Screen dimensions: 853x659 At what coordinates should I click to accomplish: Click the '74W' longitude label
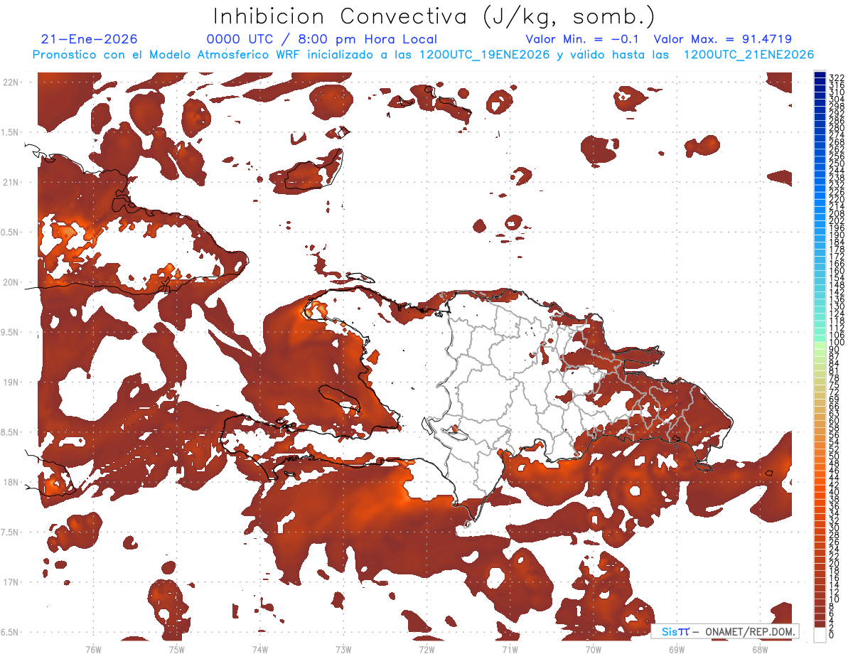(259, 649)
